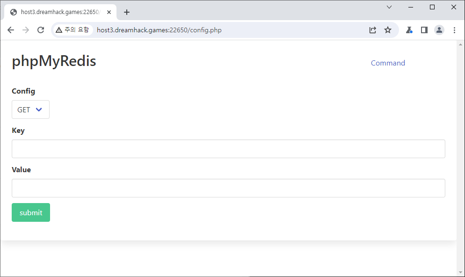Click the not-secure warning badge
The image size is (465, 277).
(x=72, y=30)
